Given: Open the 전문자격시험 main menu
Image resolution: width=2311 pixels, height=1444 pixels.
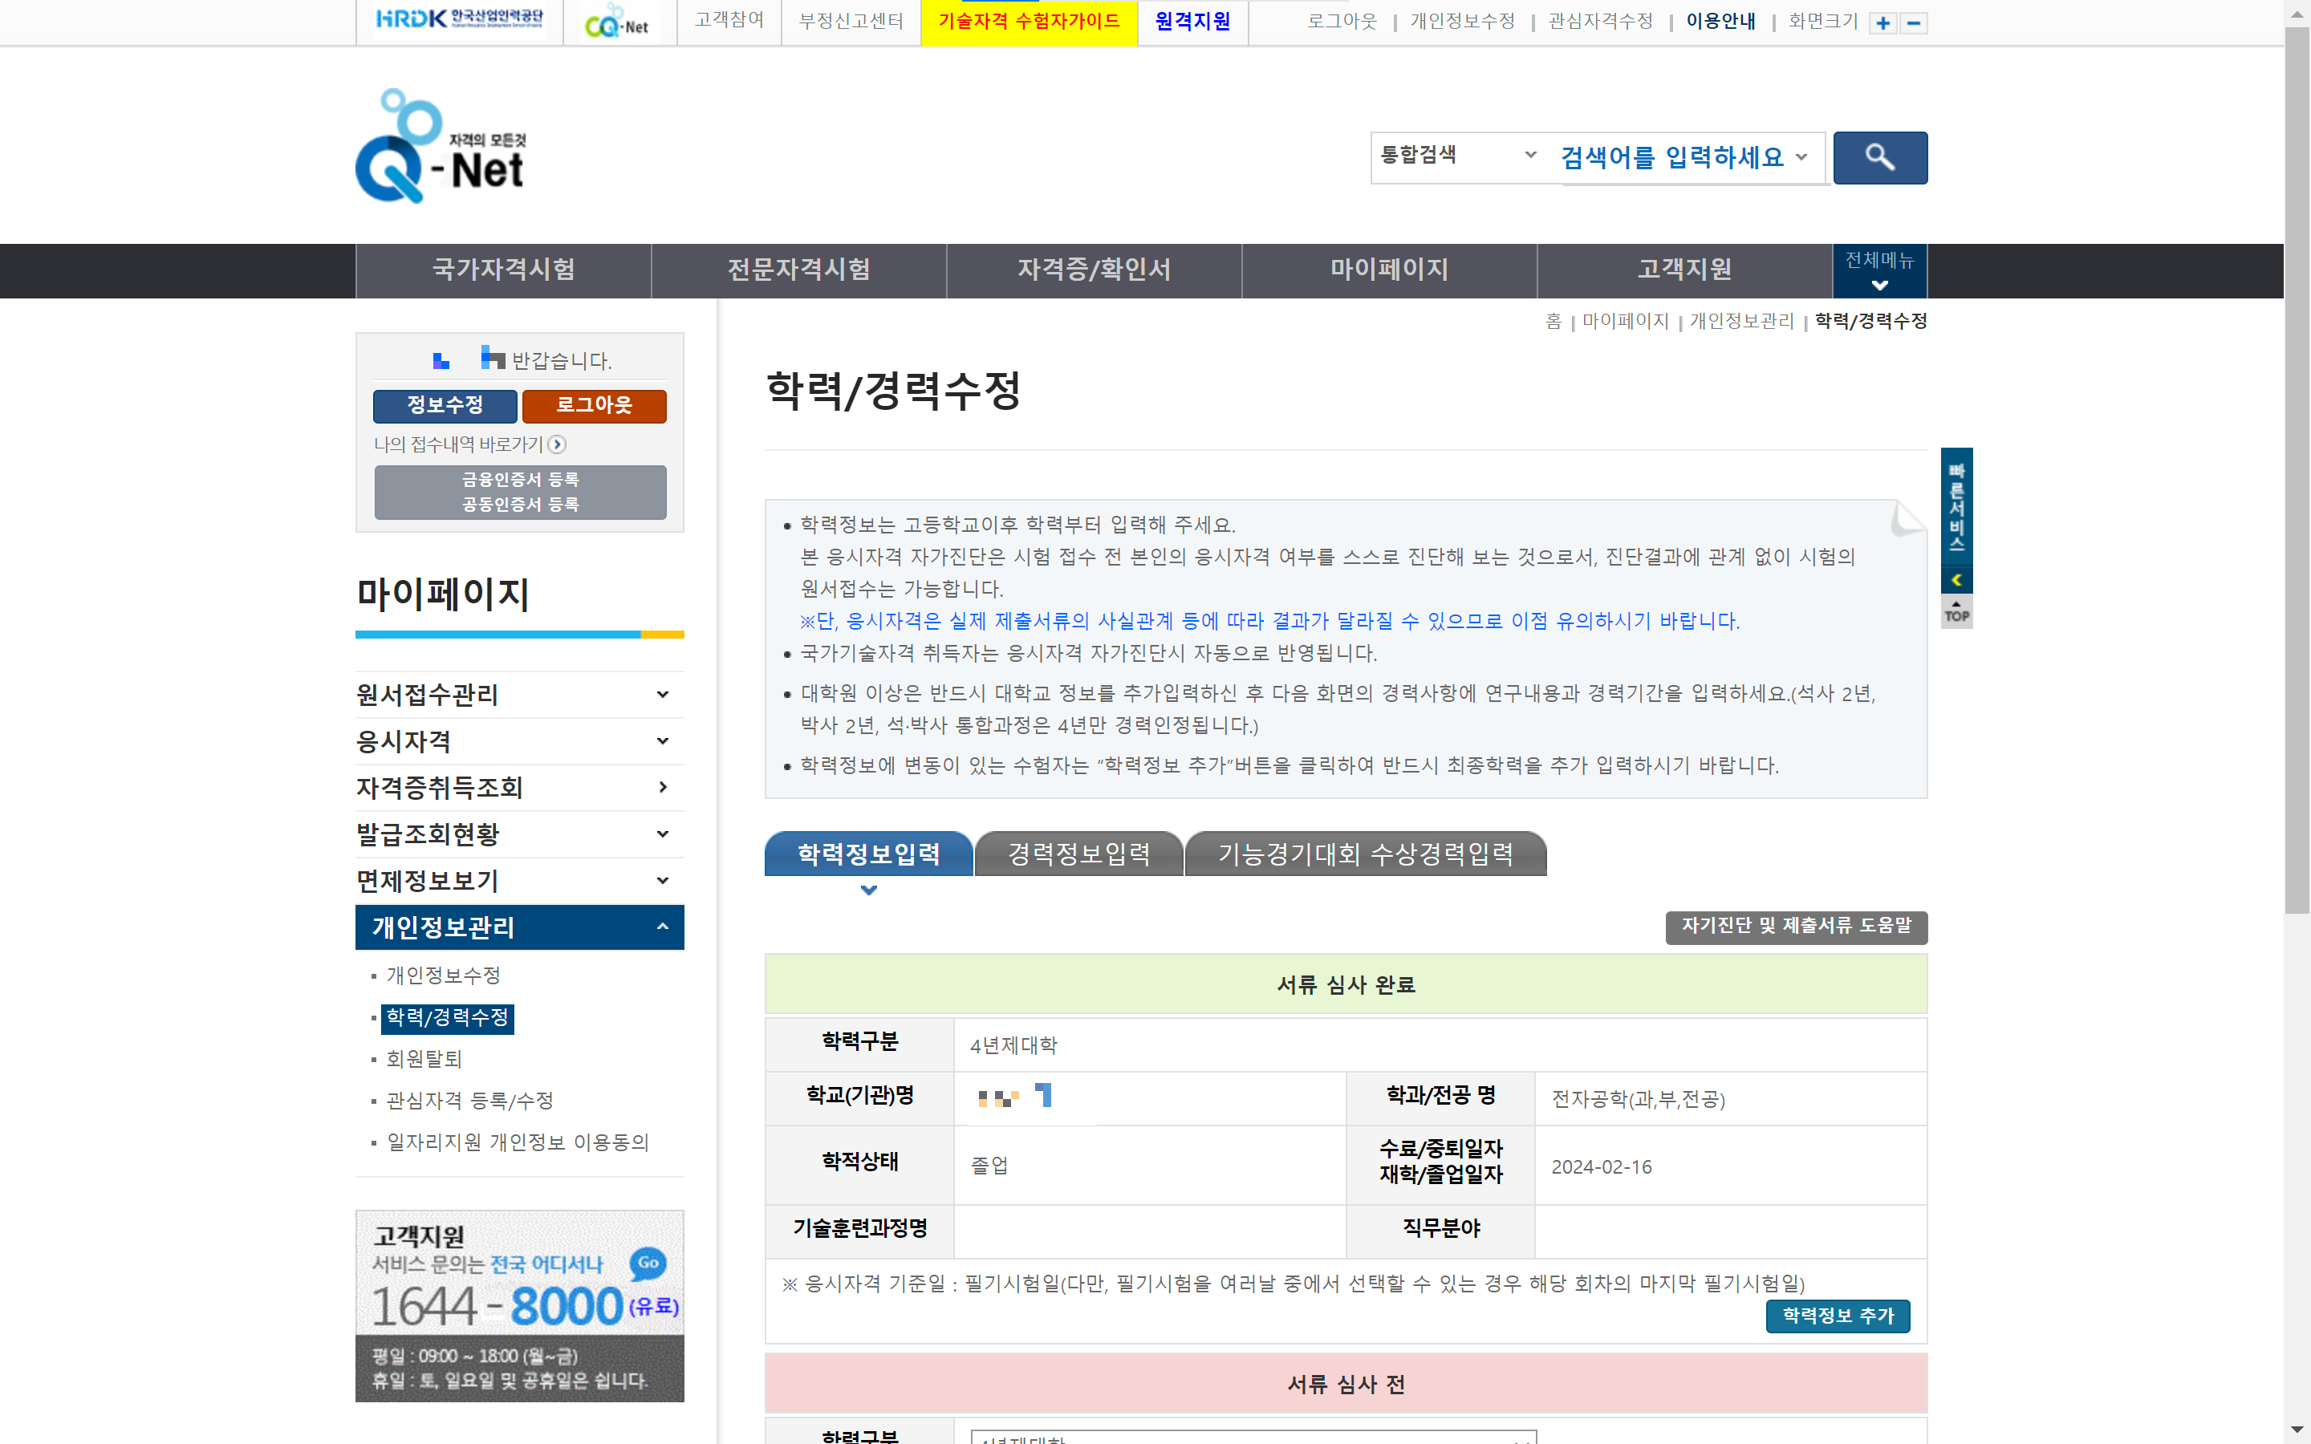Looking at the screenshot, I should click(798, 270).
